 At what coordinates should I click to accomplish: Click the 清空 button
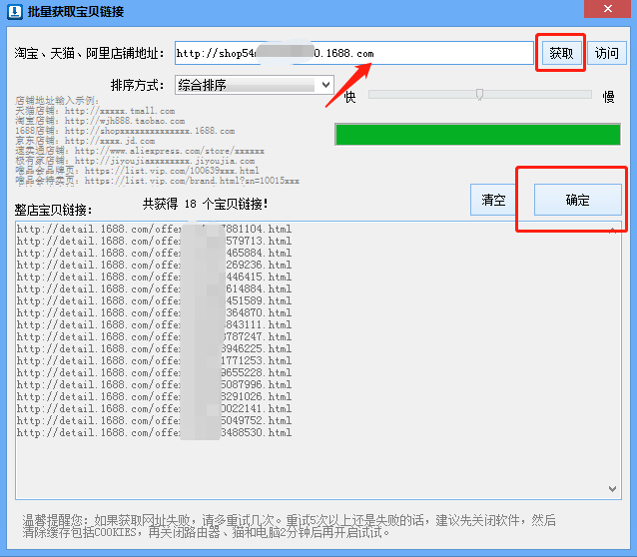tap(493, 200)
